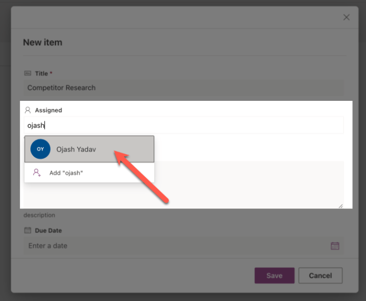366x301 pixels.
Task: Click the Assigned people search field
Action: (x=184, y=125)
